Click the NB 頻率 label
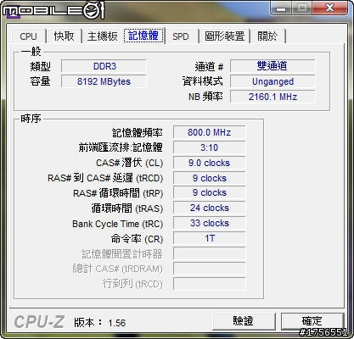Image resolution: width=354 pixels, height=339 pixels. click(205, 97)
